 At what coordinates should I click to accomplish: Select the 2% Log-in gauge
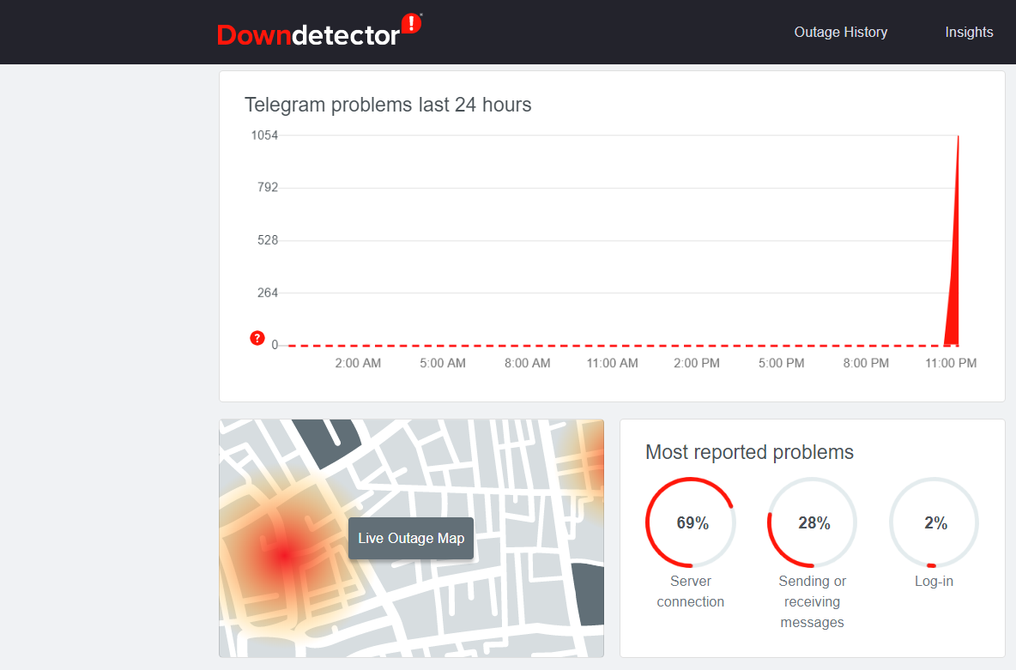click(x=934, y=522)
